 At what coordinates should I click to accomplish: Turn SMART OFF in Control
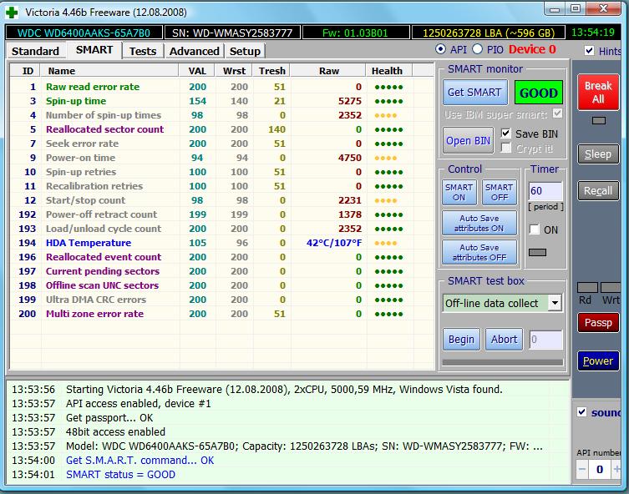coord(499,192)
